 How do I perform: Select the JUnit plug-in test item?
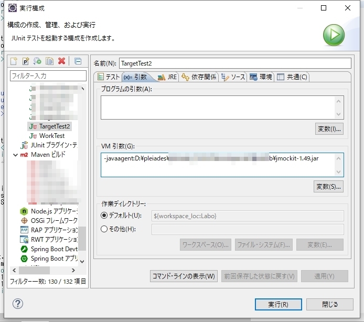point(49,145)
